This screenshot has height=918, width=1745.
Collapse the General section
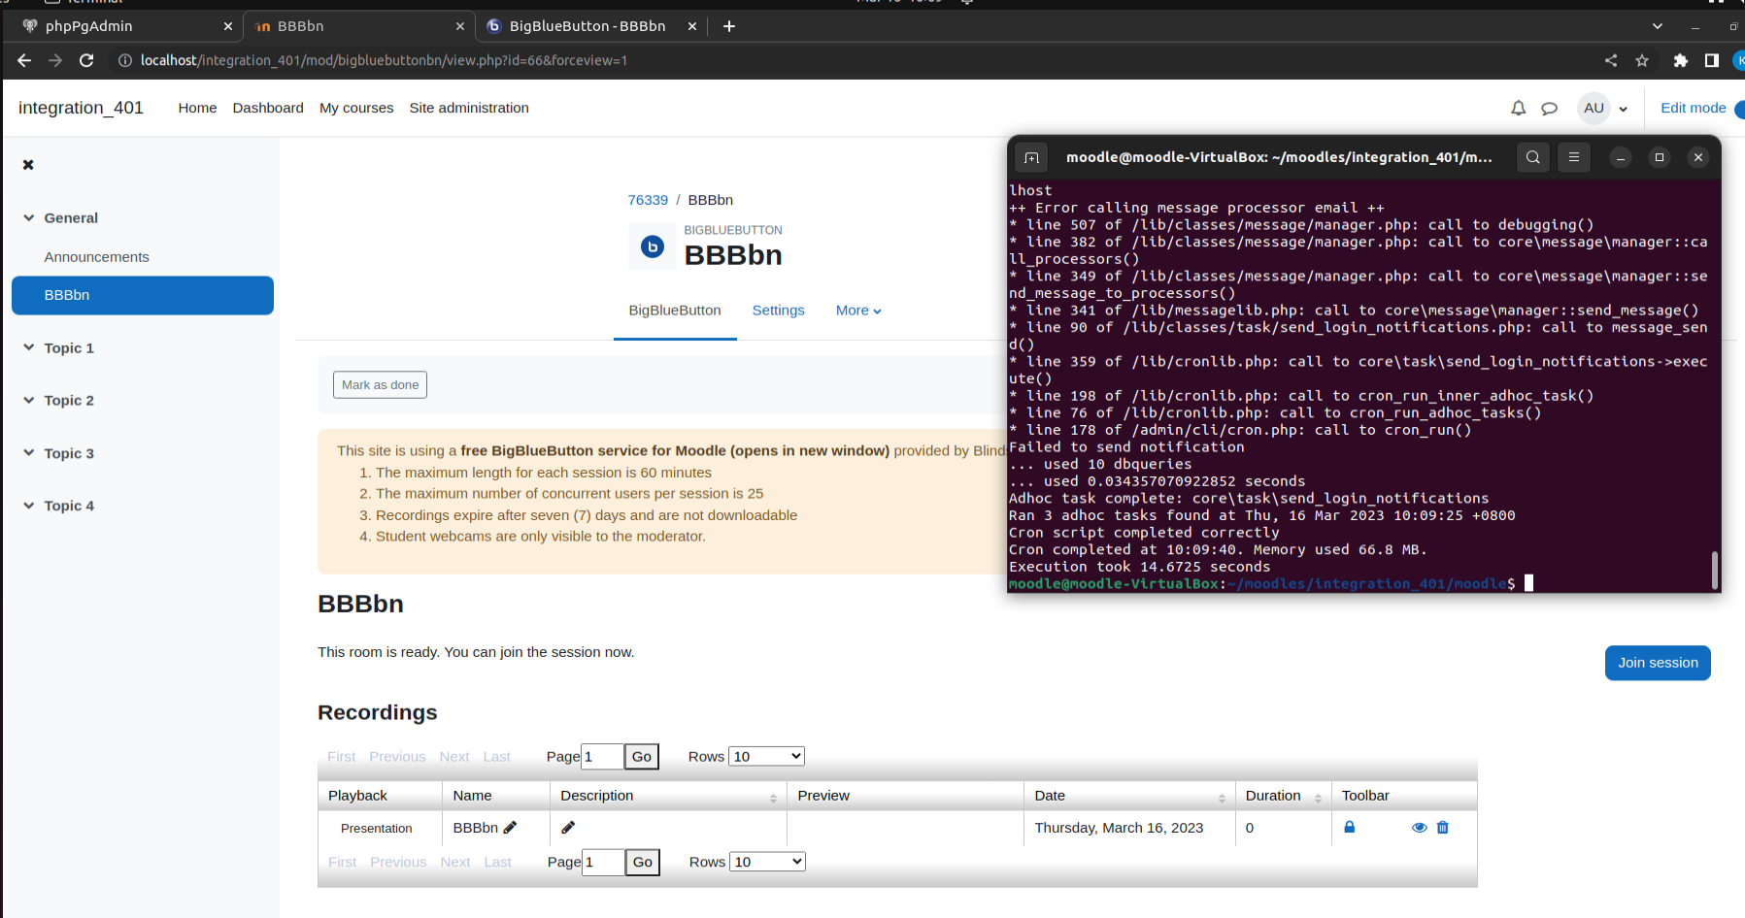click(x=29, y=218)
